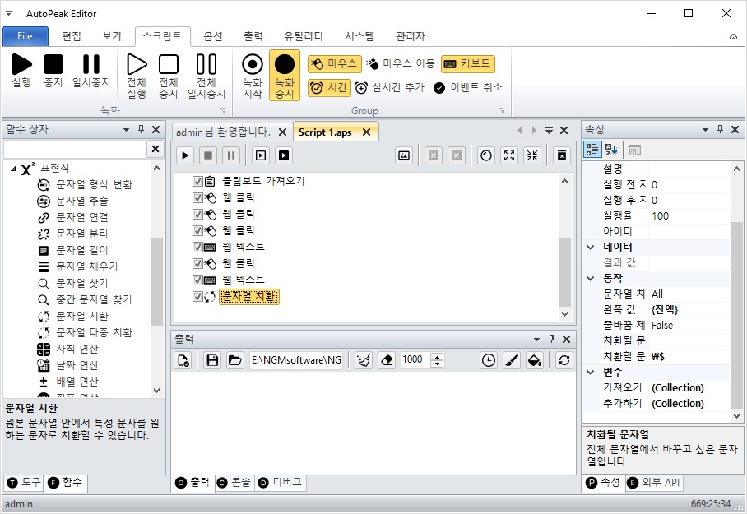Open 속성 panel dropdown arrow
Image resolution: width=747 pixels, height=514 pixels.
(x=706, y=130)
